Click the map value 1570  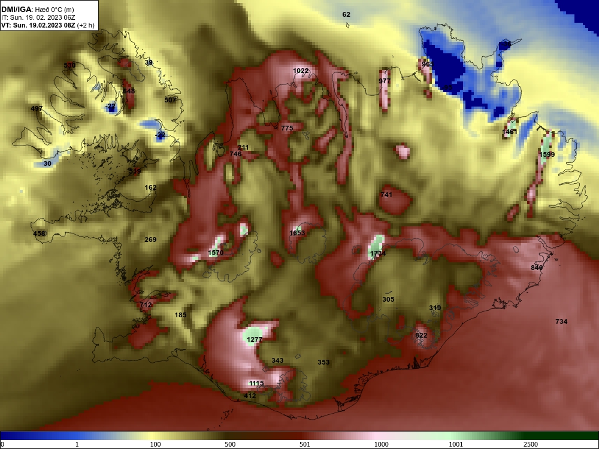pyautogui.click(x=216, y=253)
